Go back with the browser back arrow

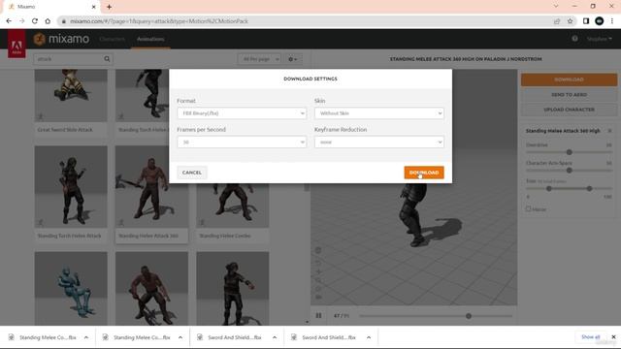(x=9, y=21)
